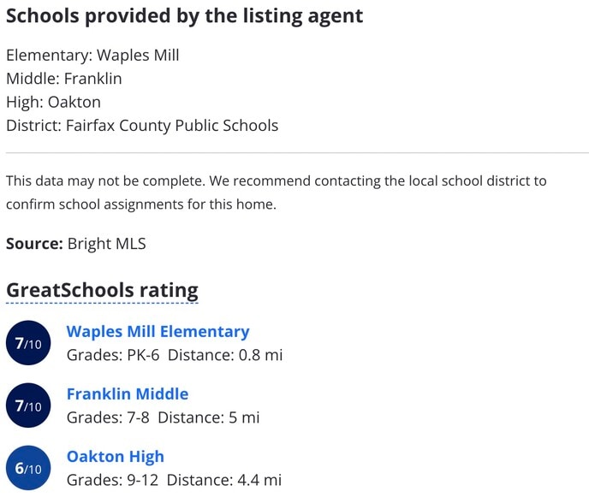589x503 pixels.
Task: Click the horizontal divider below District line
Action: click(297, 153)
